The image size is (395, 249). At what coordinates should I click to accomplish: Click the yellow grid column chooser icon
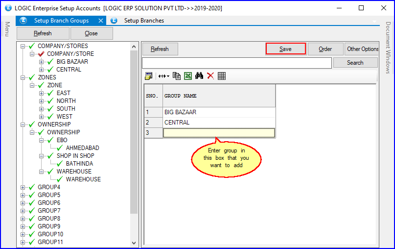[x=148, y=76]
